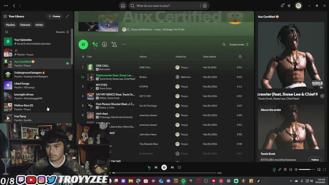
Task: Collapse Your Library panel icon
Action: (5, 16)
